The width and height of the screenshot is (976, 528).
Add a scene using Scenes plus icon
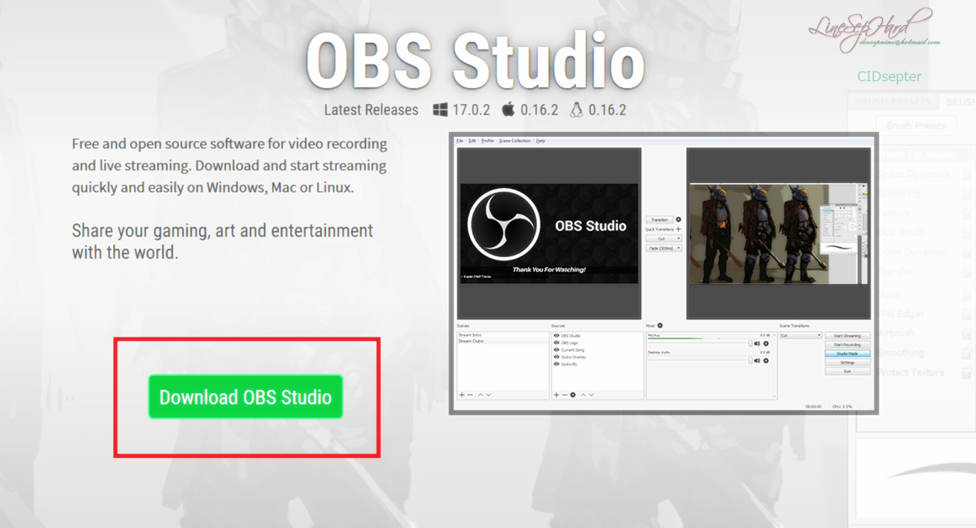point(462,395)
